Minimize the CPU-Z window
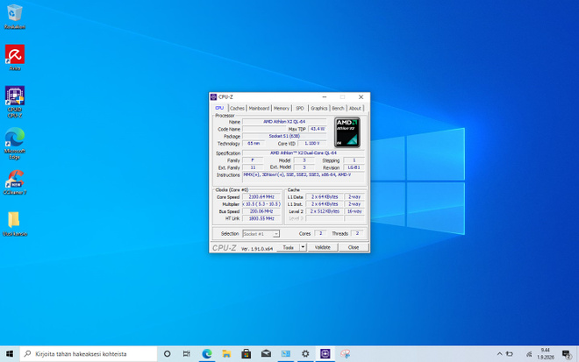579x362 pixels. pyautogui.click(x=325, y=97)
